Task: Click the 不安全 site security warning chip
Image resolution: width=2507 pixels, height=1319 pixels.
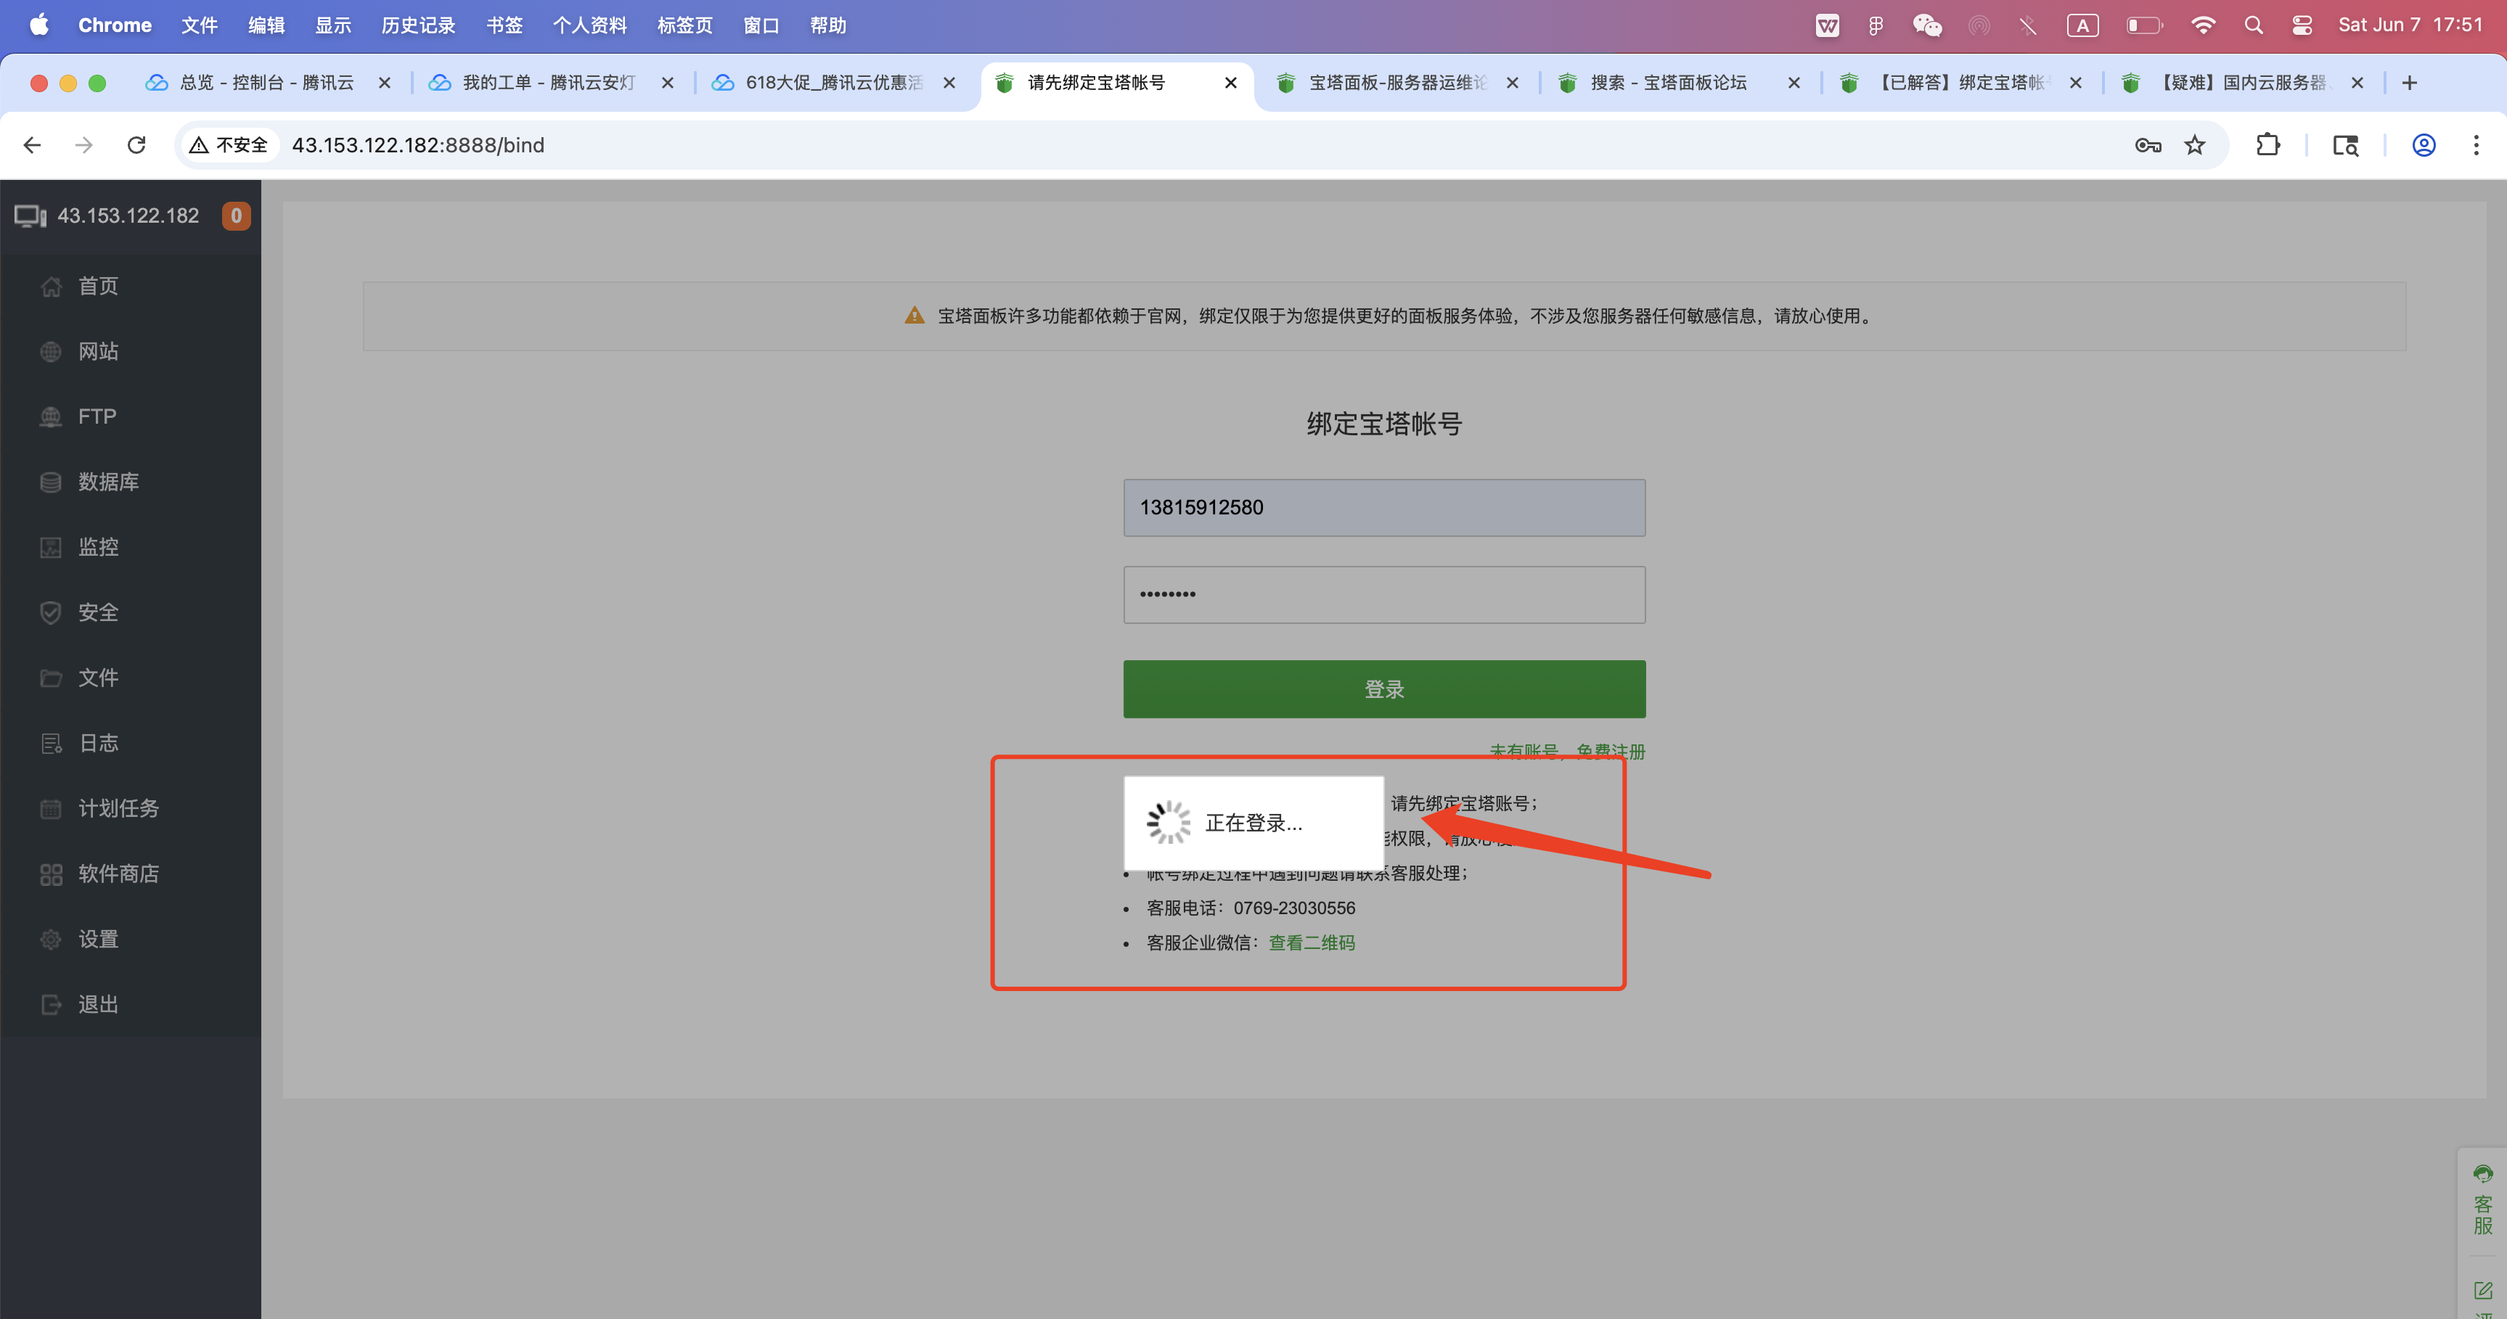Action: coord(229,145)
